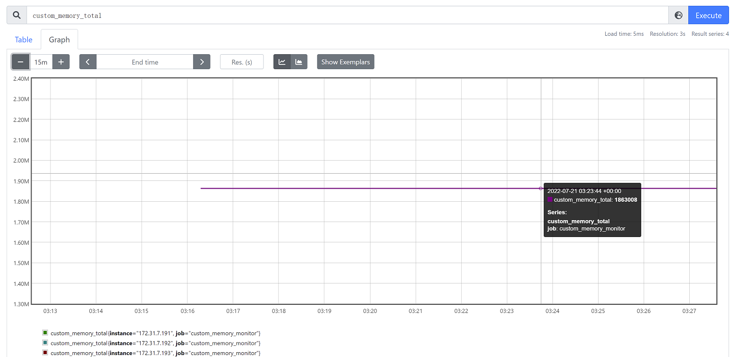
Task: Click the Res. (s) resolution field
Action: [x=242, y=62]
